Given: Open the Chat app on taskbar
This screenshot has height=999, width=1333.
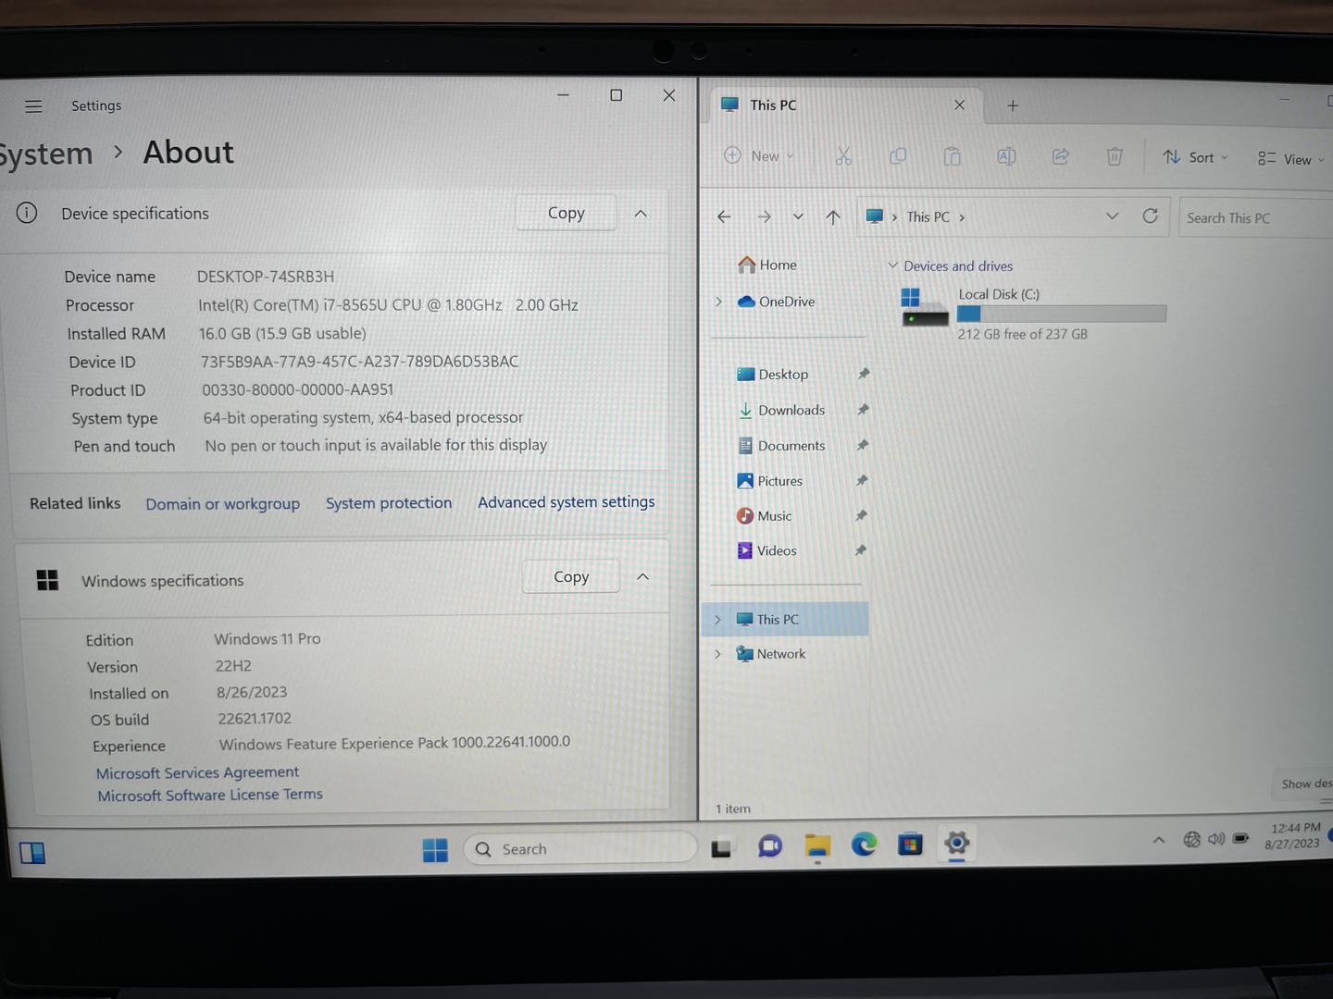Looking at the screenshot, I should coord(769,846).
